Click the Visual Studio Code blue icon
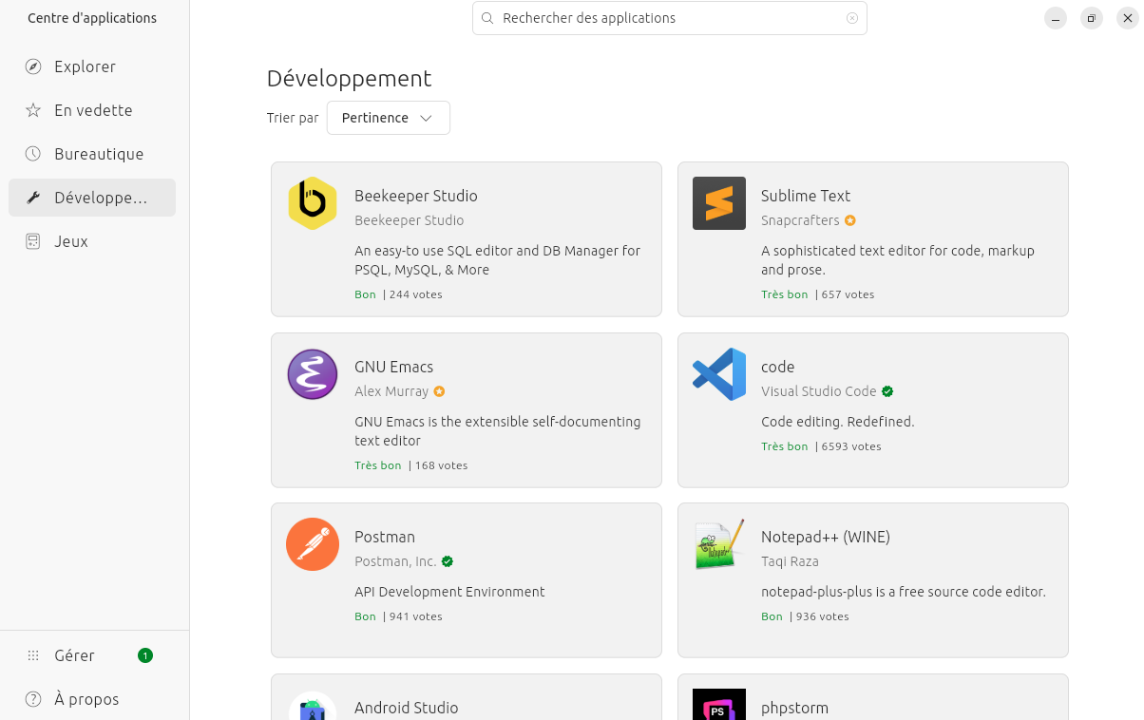1144x720 pixels. pos(719,374)
